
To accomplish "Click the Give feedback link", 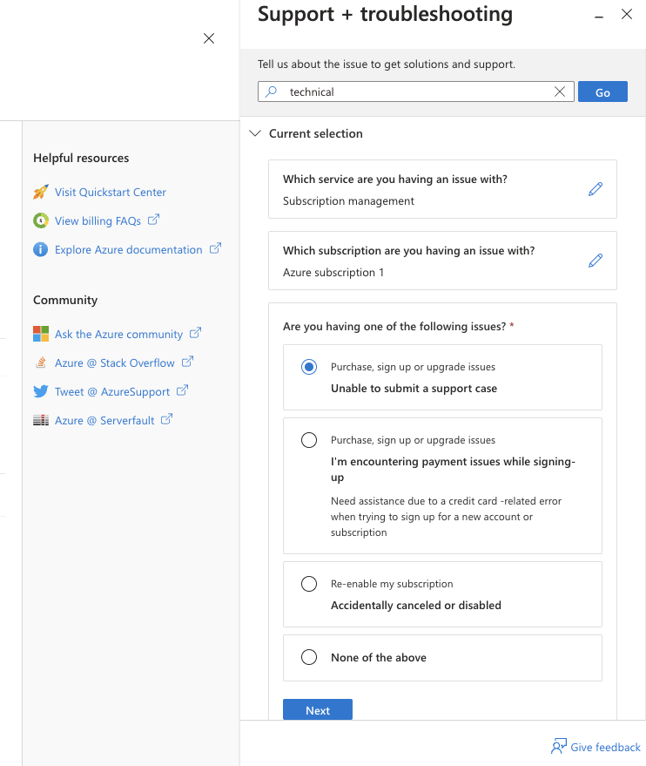I will (605, 747).
